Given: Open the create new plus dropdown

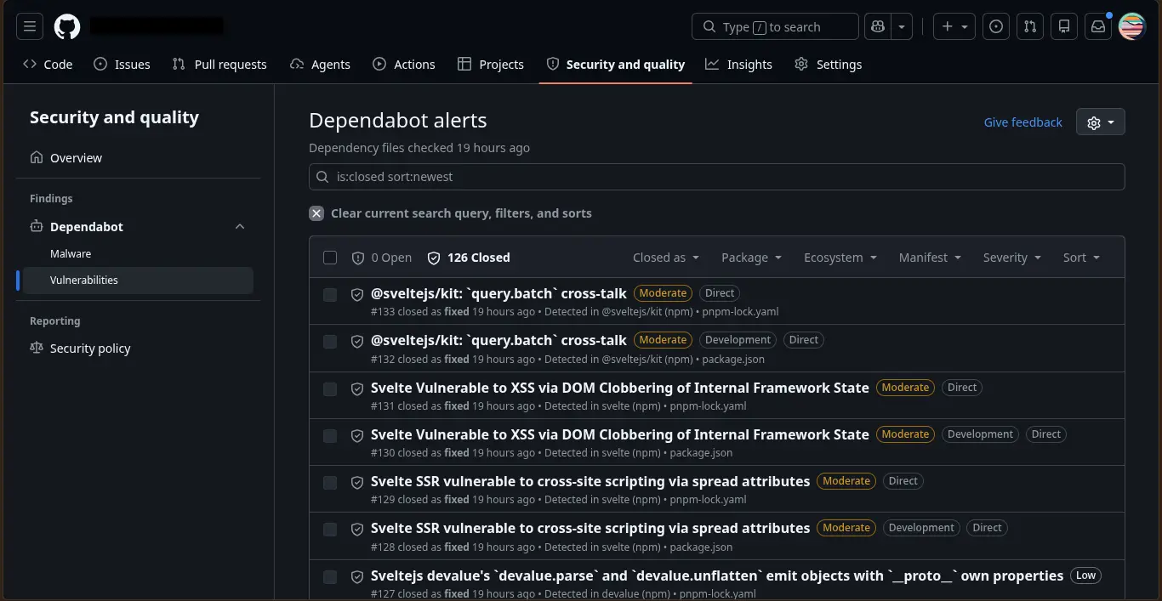Looking at the screenshot, I should coord(954,26).
